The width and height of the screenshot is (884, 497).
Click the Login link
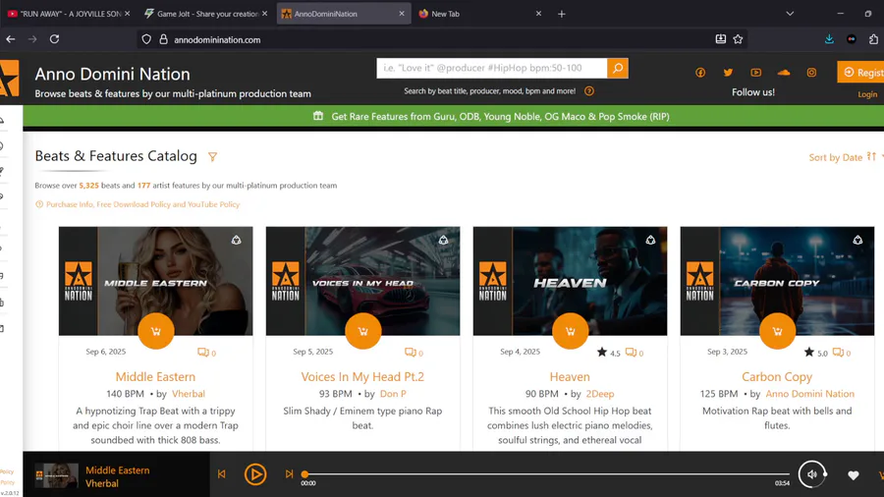tap(867, 94)
